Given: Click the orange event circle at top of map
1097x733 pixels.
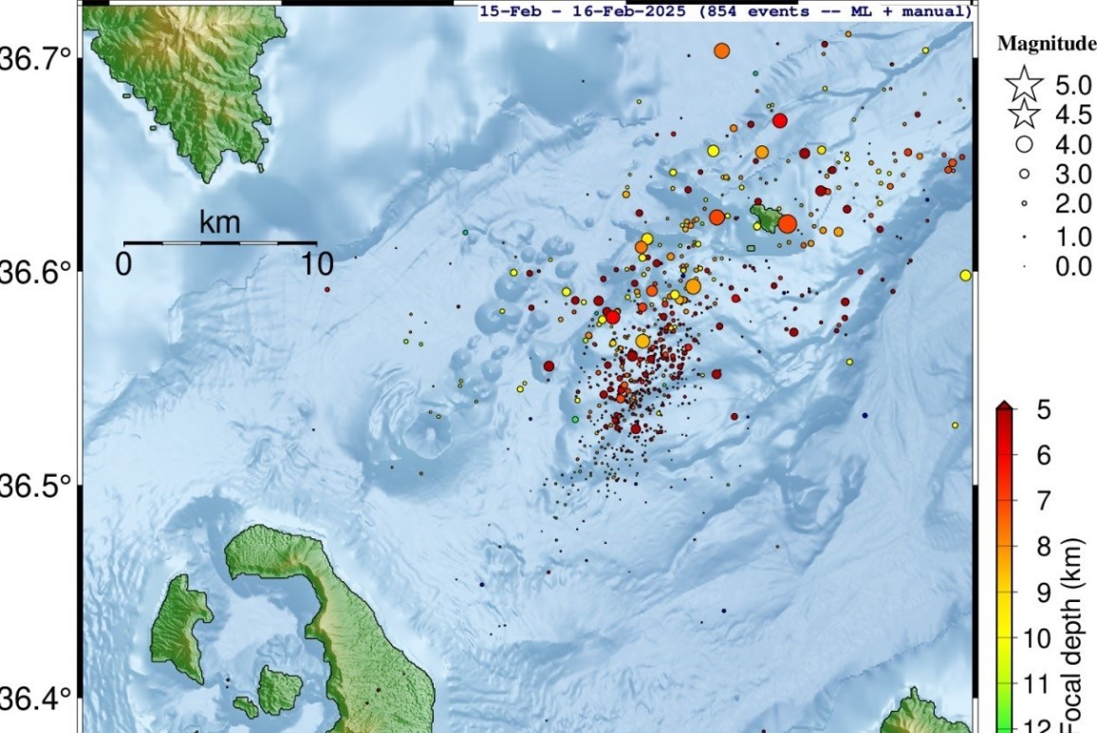Looking at the screenshot, I should pos(722,50).
